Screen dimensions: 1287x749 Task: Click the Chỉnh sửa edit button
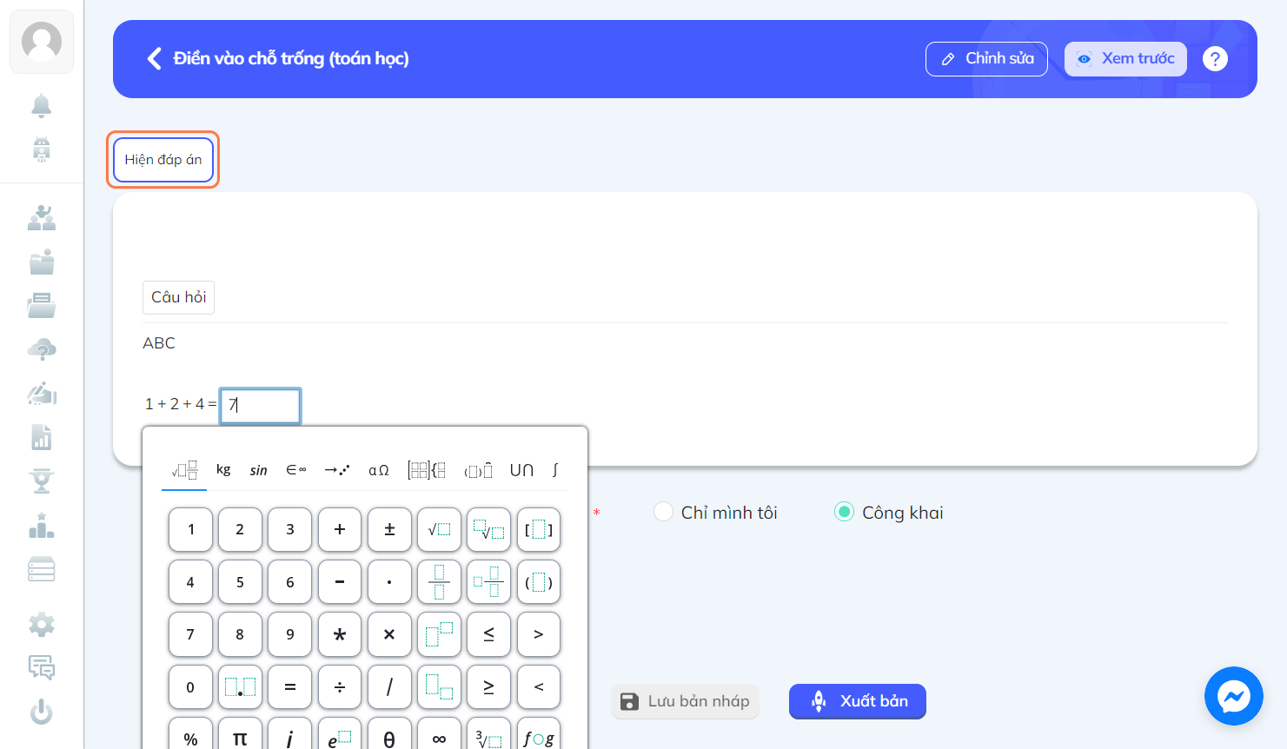click(986, 59)
